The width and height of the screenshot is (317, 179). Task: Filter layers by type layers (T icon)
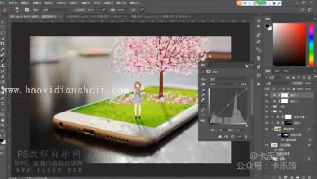click(x=299, y=78)
